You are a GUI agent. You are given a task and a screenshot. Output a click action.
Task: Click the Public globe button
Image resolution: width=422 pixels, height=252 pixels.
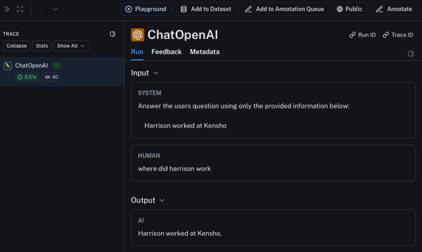349,9
